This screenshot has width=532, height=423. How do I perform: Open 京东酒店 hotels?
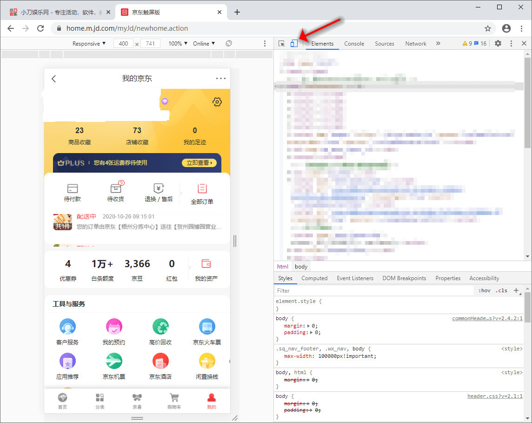click(x=160, y=367)
